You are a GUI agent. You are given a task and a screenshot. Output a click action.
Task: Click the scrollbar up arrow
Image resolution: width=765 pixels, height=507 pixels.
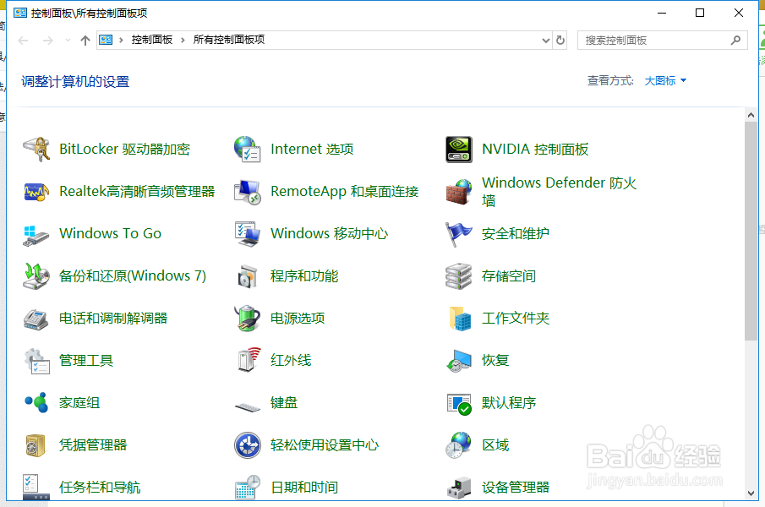(x=751, y=116)
